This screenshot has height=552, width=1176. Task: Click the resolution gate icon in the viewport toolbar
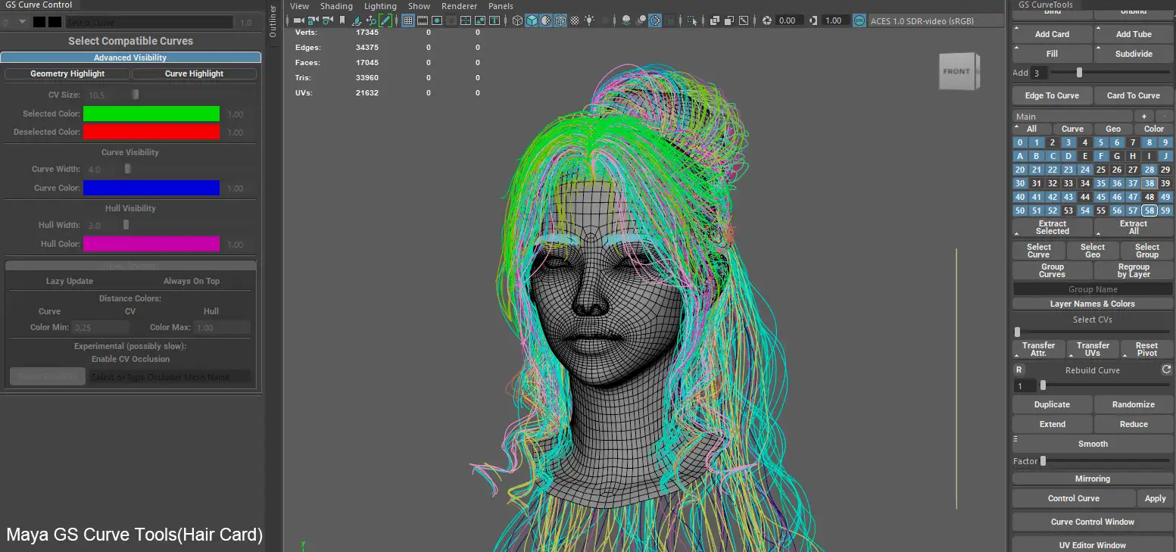coord(437,20)
